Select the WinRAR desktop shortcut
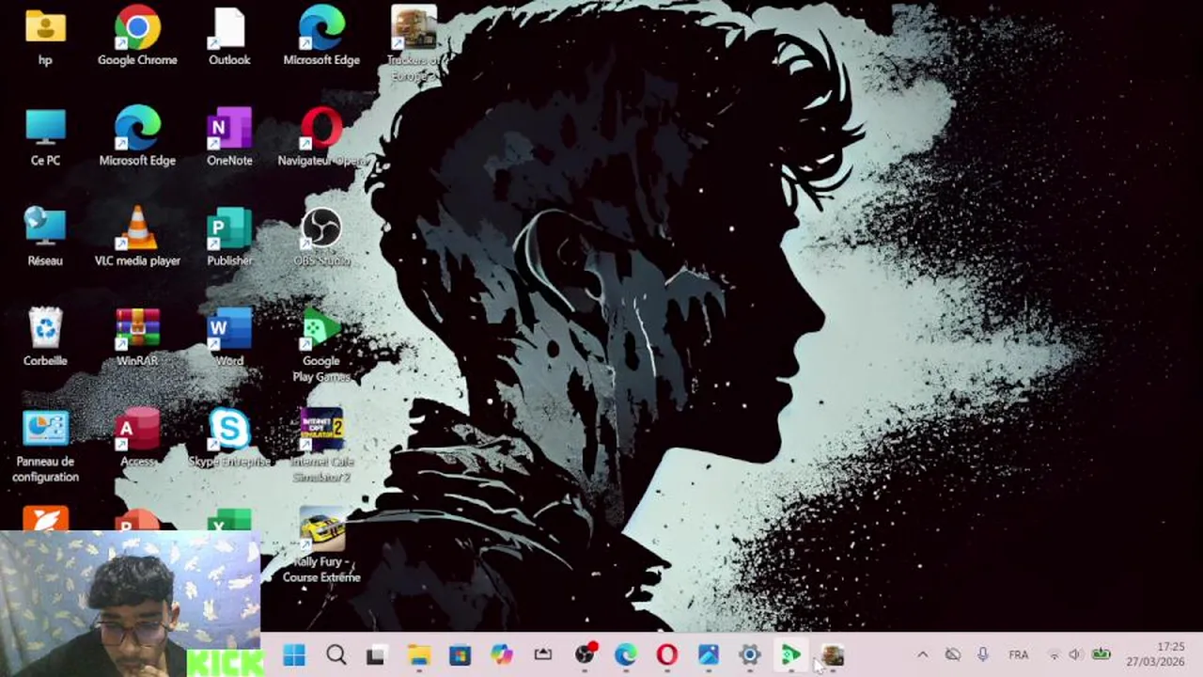 coord(137,338)
